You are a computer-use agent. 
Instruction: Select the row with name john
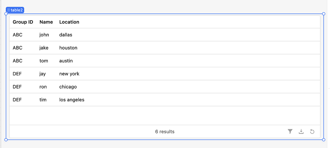pos(165,35)
